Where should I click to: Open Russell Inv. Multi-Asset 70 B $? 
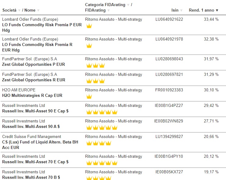pyautogui.click(x=31, y=177)
